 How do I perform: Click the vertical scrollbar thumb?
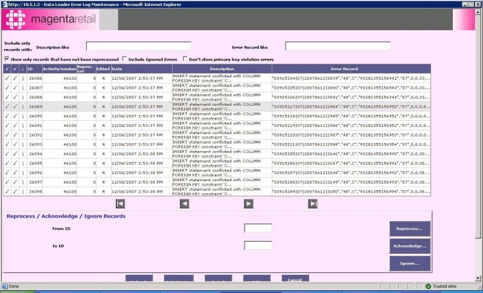coord(478,126)
